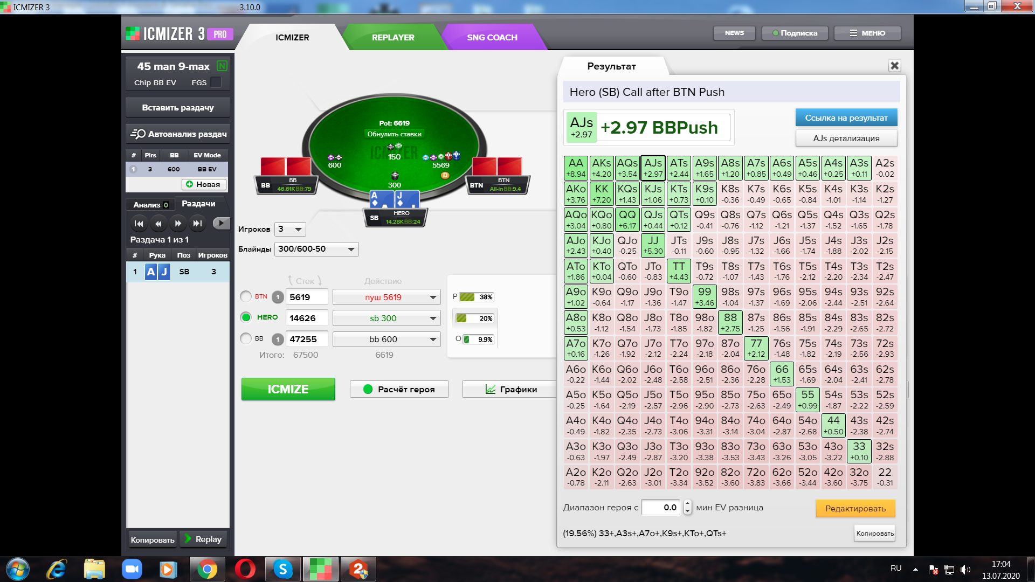The image size is (1035, 582).
Task: Click Вставить раздачу button
Action: point(178,107)
